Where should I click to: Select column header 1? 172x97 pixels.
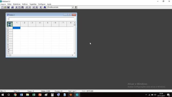click(17, 24)
